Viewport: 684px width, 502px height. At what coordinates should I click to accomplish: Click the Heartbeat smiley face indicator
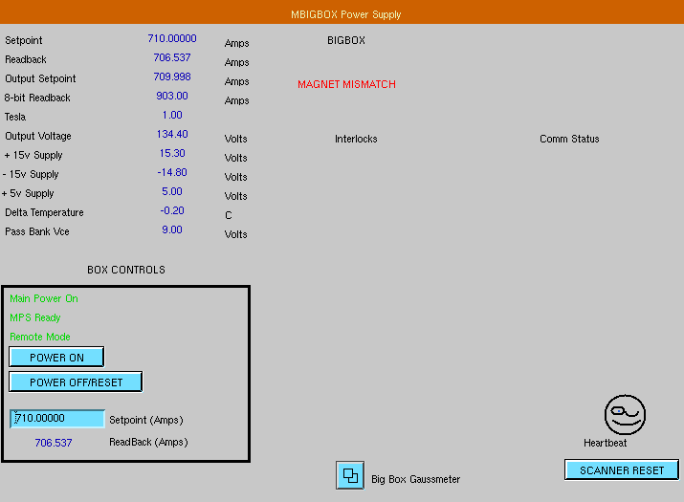click(x=625, y=415)
